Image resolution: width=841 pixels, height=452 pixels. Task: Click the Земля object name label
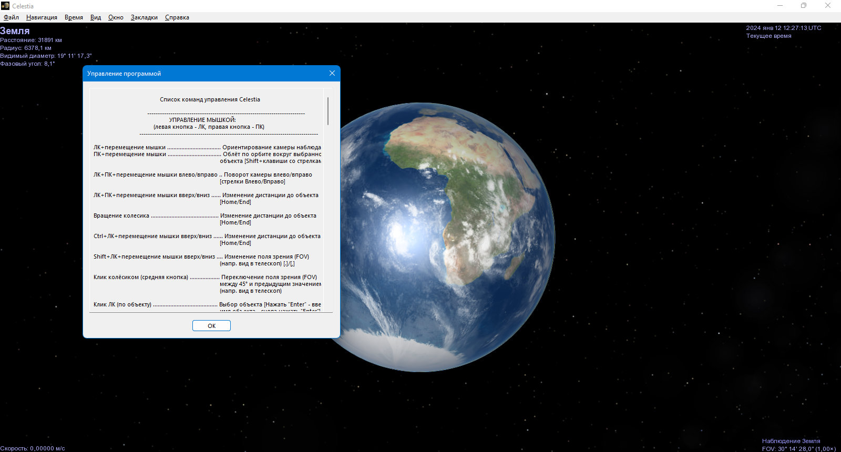[x=15, y=31]
